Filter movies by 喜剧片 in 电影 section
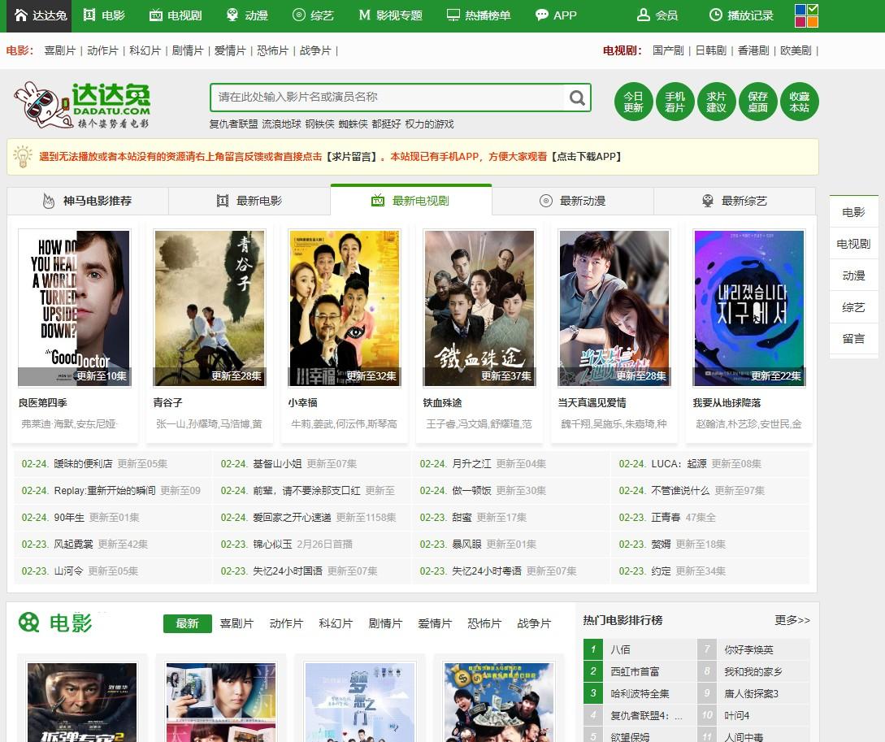 (x=236, y=623)
